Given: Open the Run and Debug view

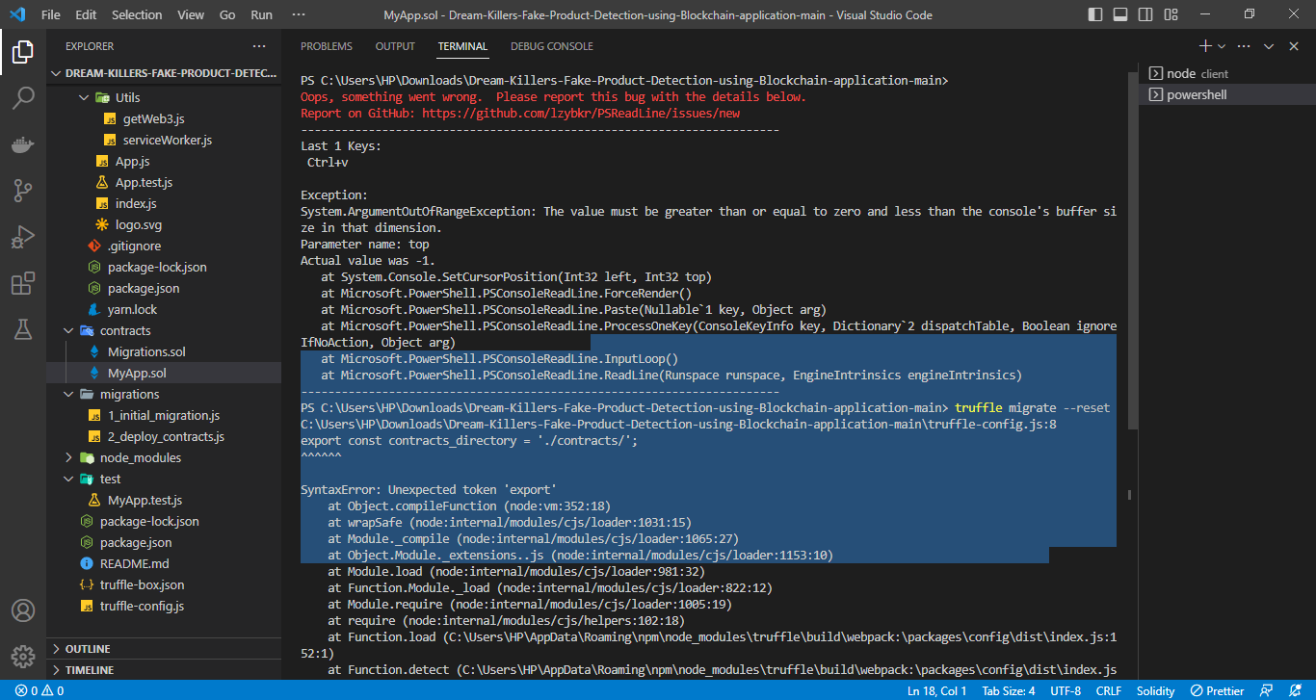Looking at the screenshot, I should [23, 237].
